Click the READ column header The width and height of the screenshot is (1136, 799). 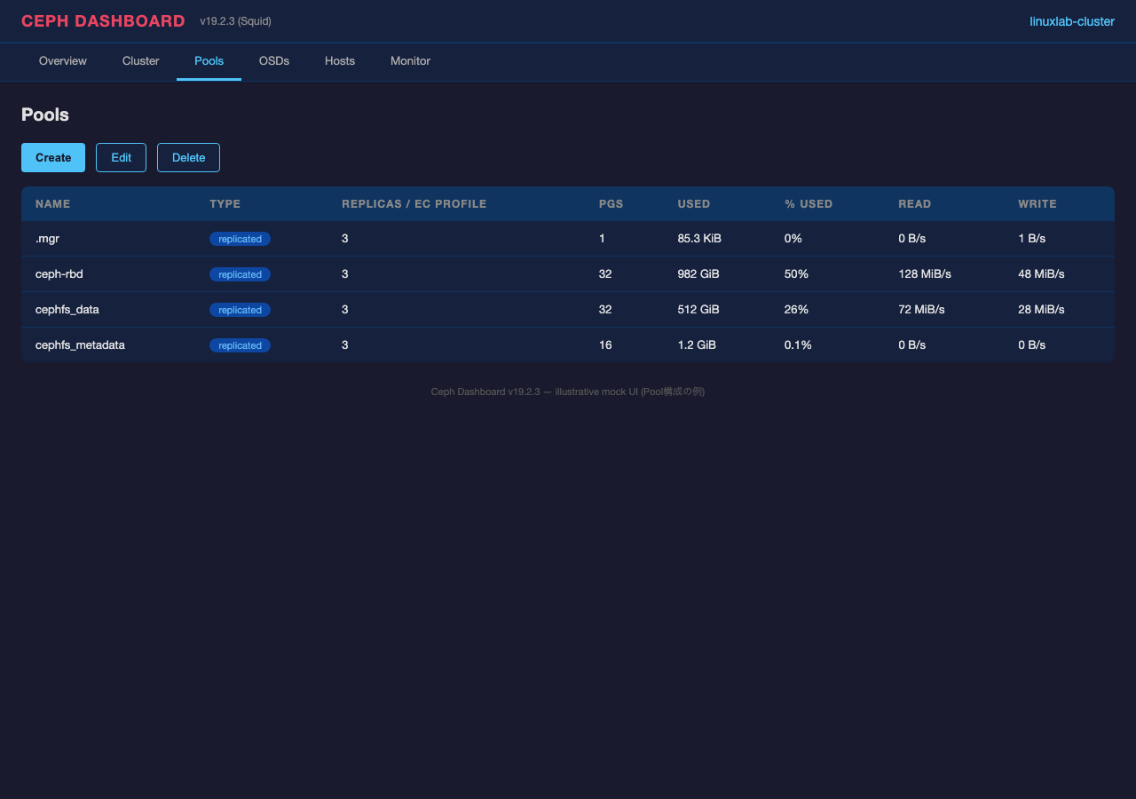[914, 203]
